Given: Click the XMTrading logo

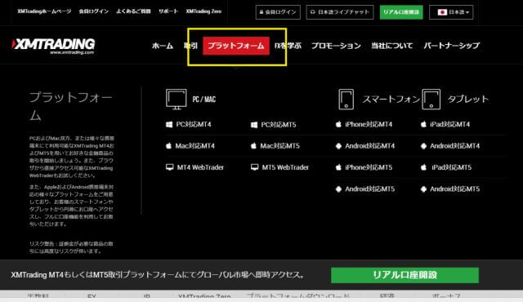Looking at the screenshot, I should tap(53, 47).
